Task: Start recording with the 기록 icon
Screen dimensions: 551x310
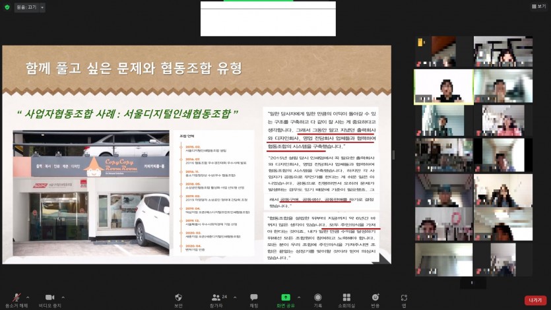Action: (x=317, y=297)
